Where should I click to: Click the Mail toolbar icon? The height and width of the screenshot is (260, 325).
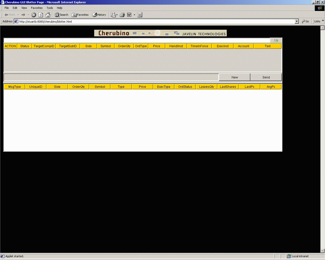tap(113, 15)
